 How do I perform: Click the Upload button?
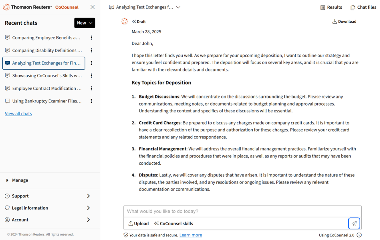click(139, 224)
